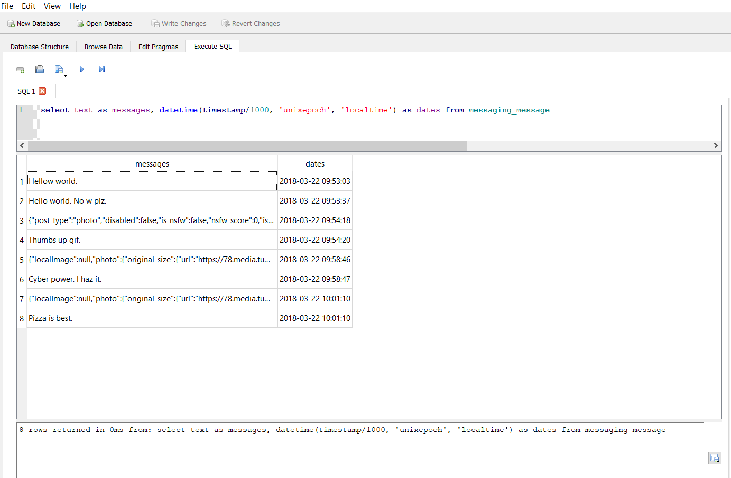This screenshot has height=478, width=731.
Task: Click the Write Changes icon
Action: tap(155, 23)
